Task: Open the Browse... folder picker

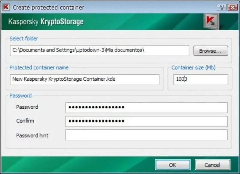Action: click(211, 51)
